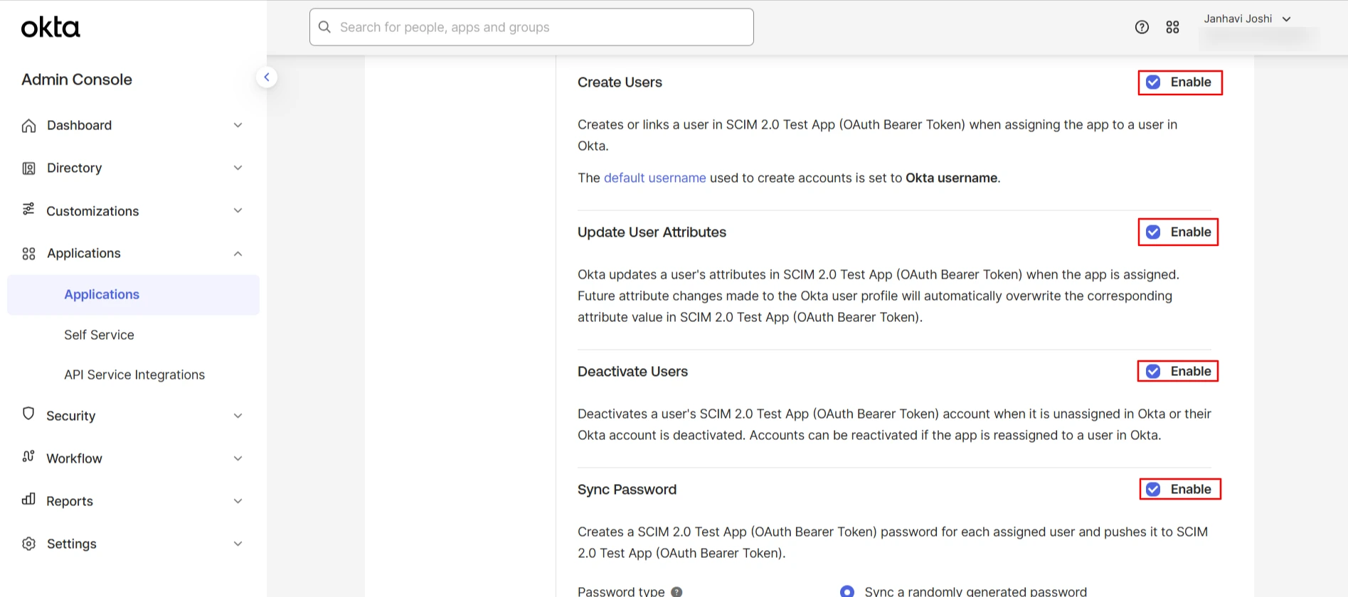Expand the Directory menu chevron

pyautogui.click(x=238, y=168)
